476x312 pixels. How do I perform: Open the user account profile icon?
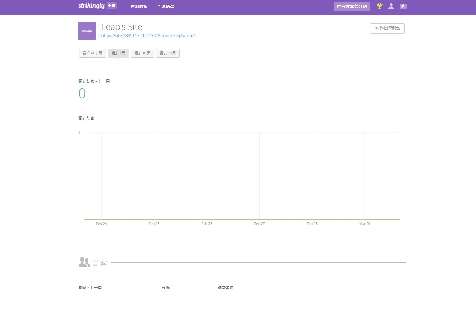click(x=391, y=6)
